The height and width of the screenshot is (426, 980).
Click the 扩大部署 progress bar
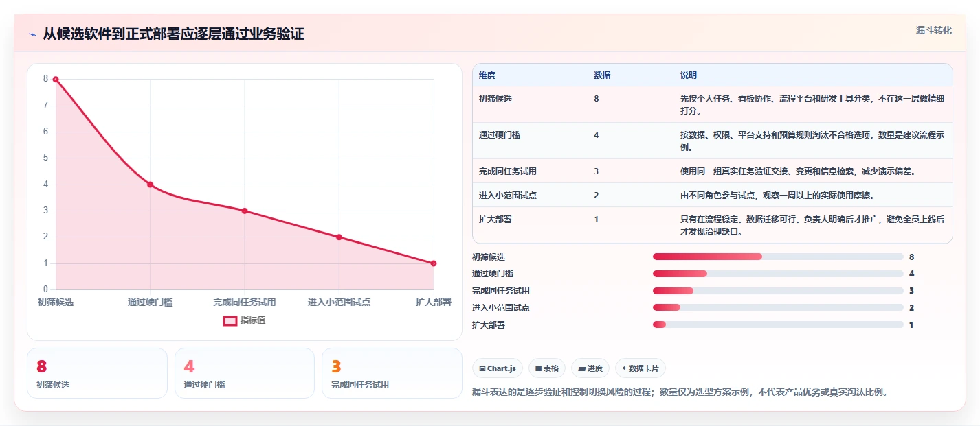778,324
